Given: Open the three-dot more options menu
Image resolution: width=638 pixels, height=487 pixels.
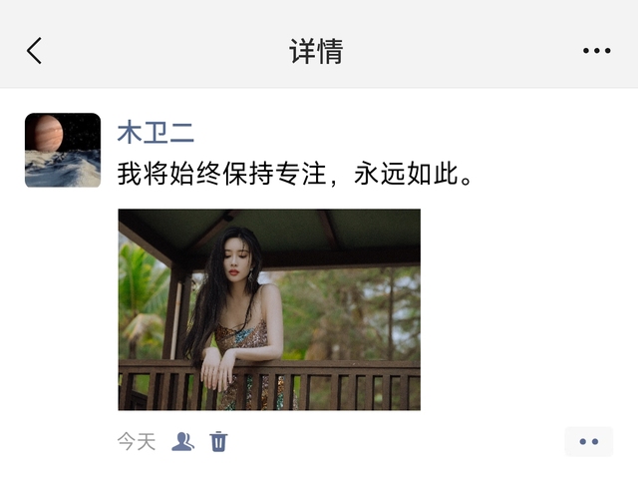Looking at the screenshot, I should coord(596,51).
